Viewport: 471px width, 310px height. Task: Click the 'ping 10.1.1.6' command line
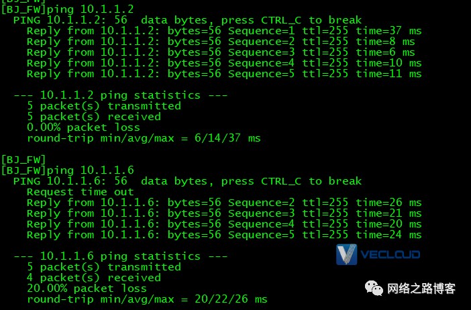tap(68, 170)
